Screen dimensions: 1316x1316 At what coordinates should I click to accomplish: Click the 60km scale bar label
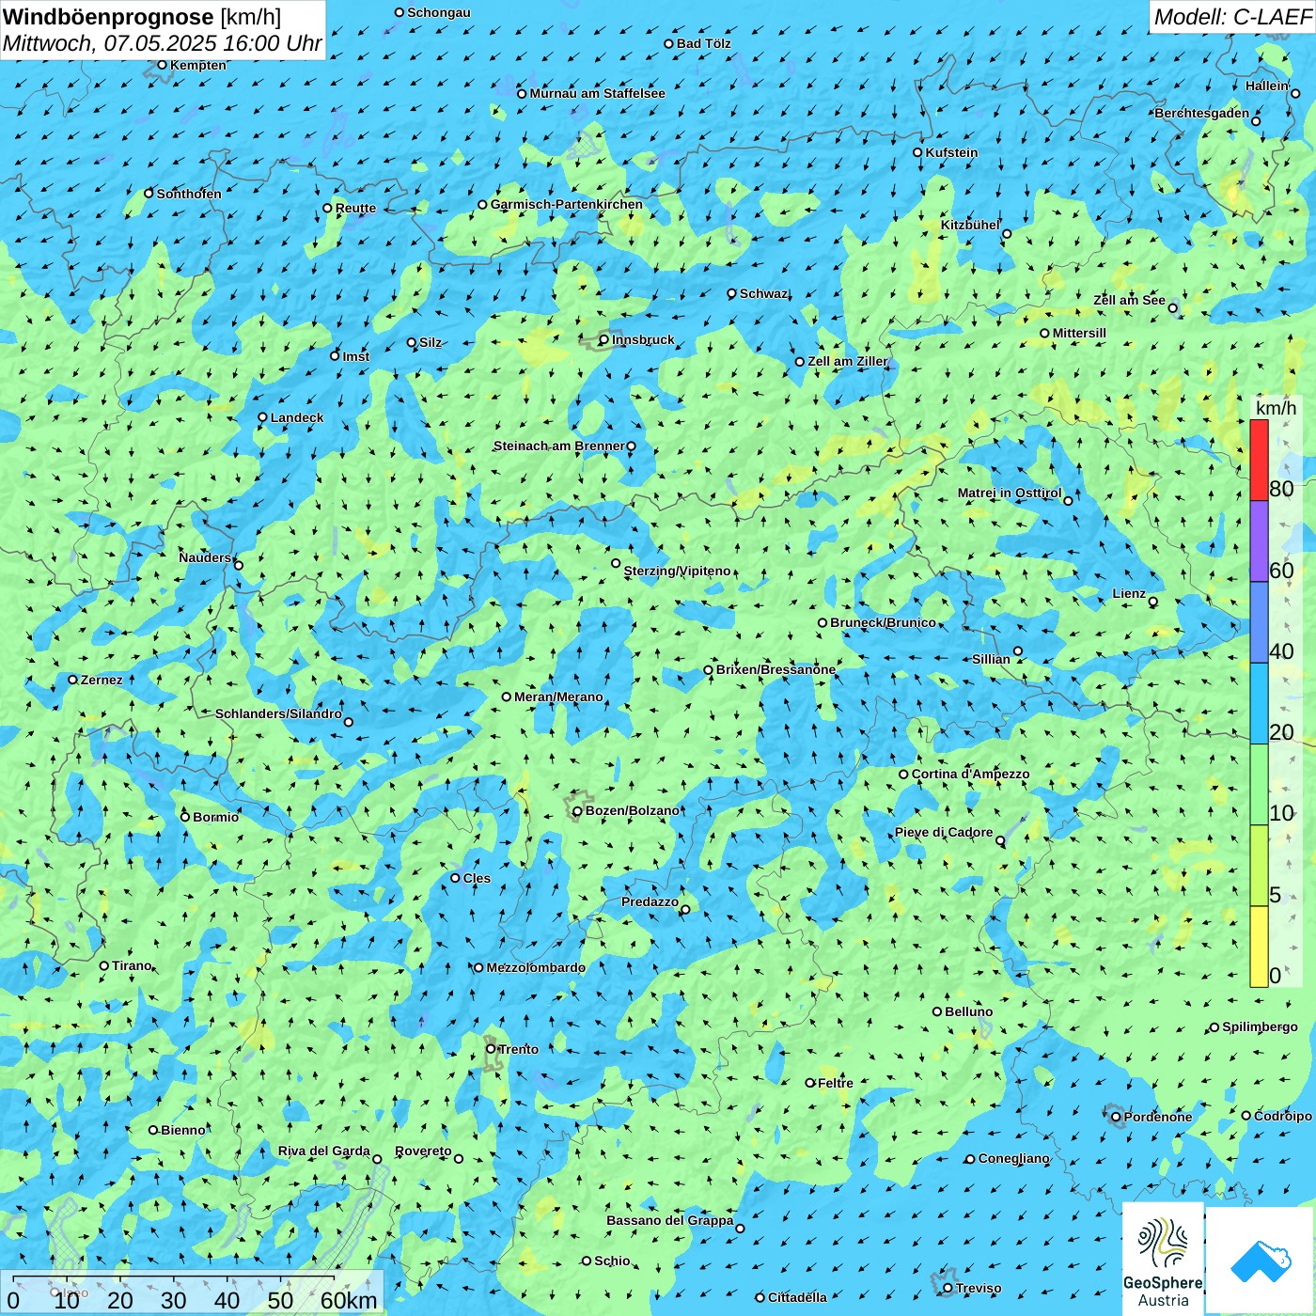point(349,1300)
